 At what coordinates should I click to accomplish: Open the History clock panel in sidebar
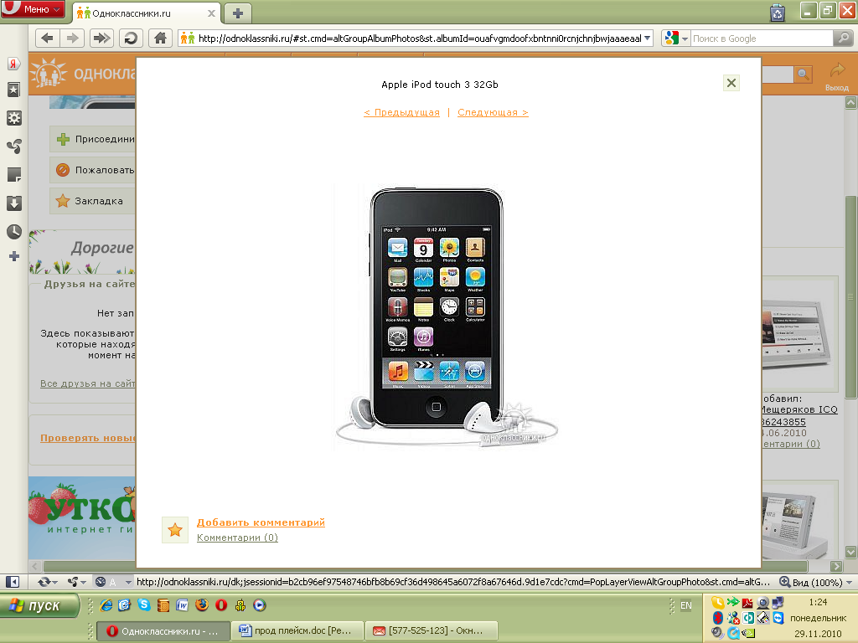coord(13,232)
